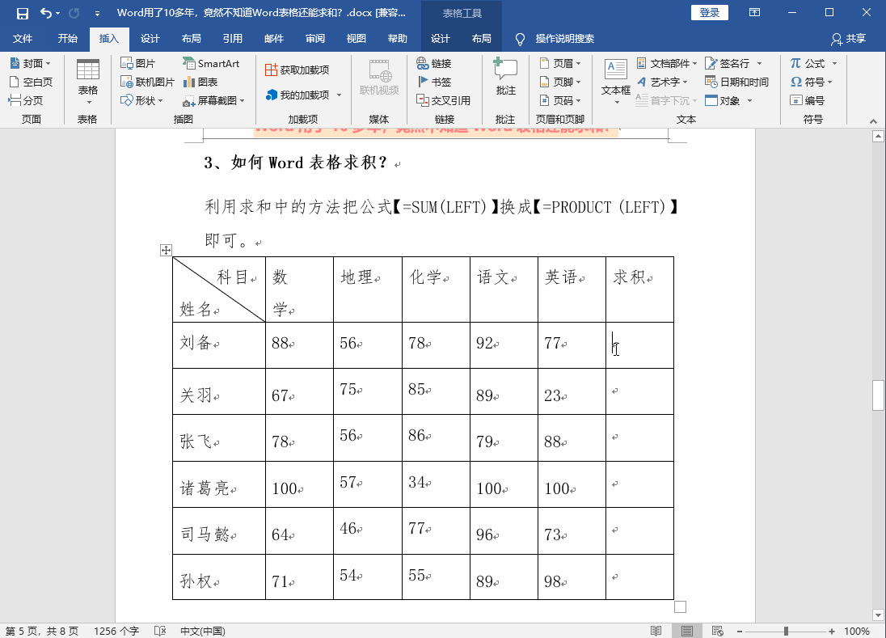Add a comment using the 批注 icon

[504, 79]
